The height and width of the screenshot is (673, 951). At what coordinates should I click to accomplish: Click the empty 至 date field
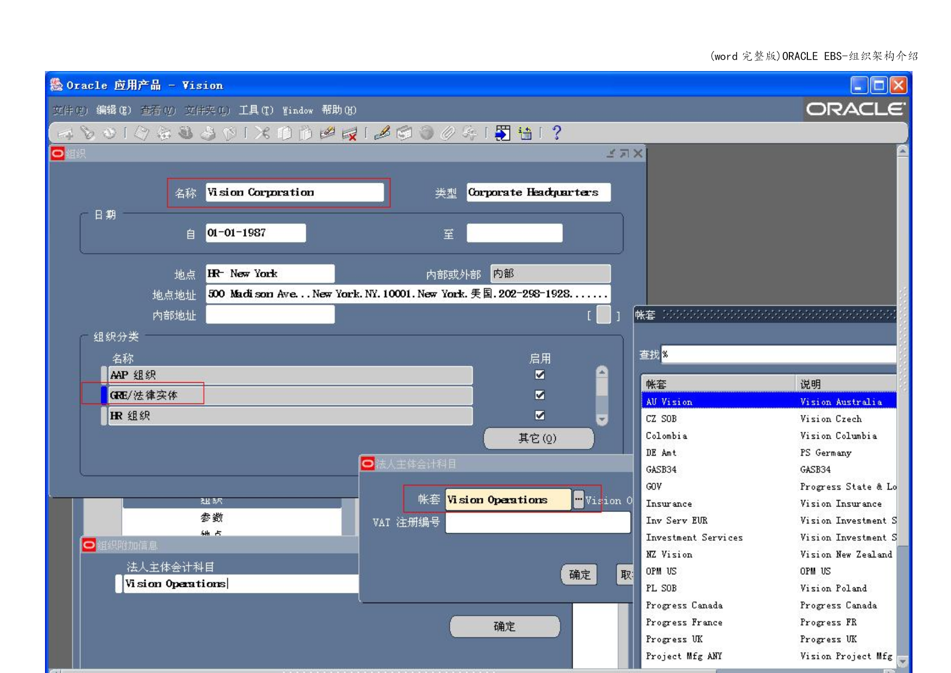[x=514, y=233]
